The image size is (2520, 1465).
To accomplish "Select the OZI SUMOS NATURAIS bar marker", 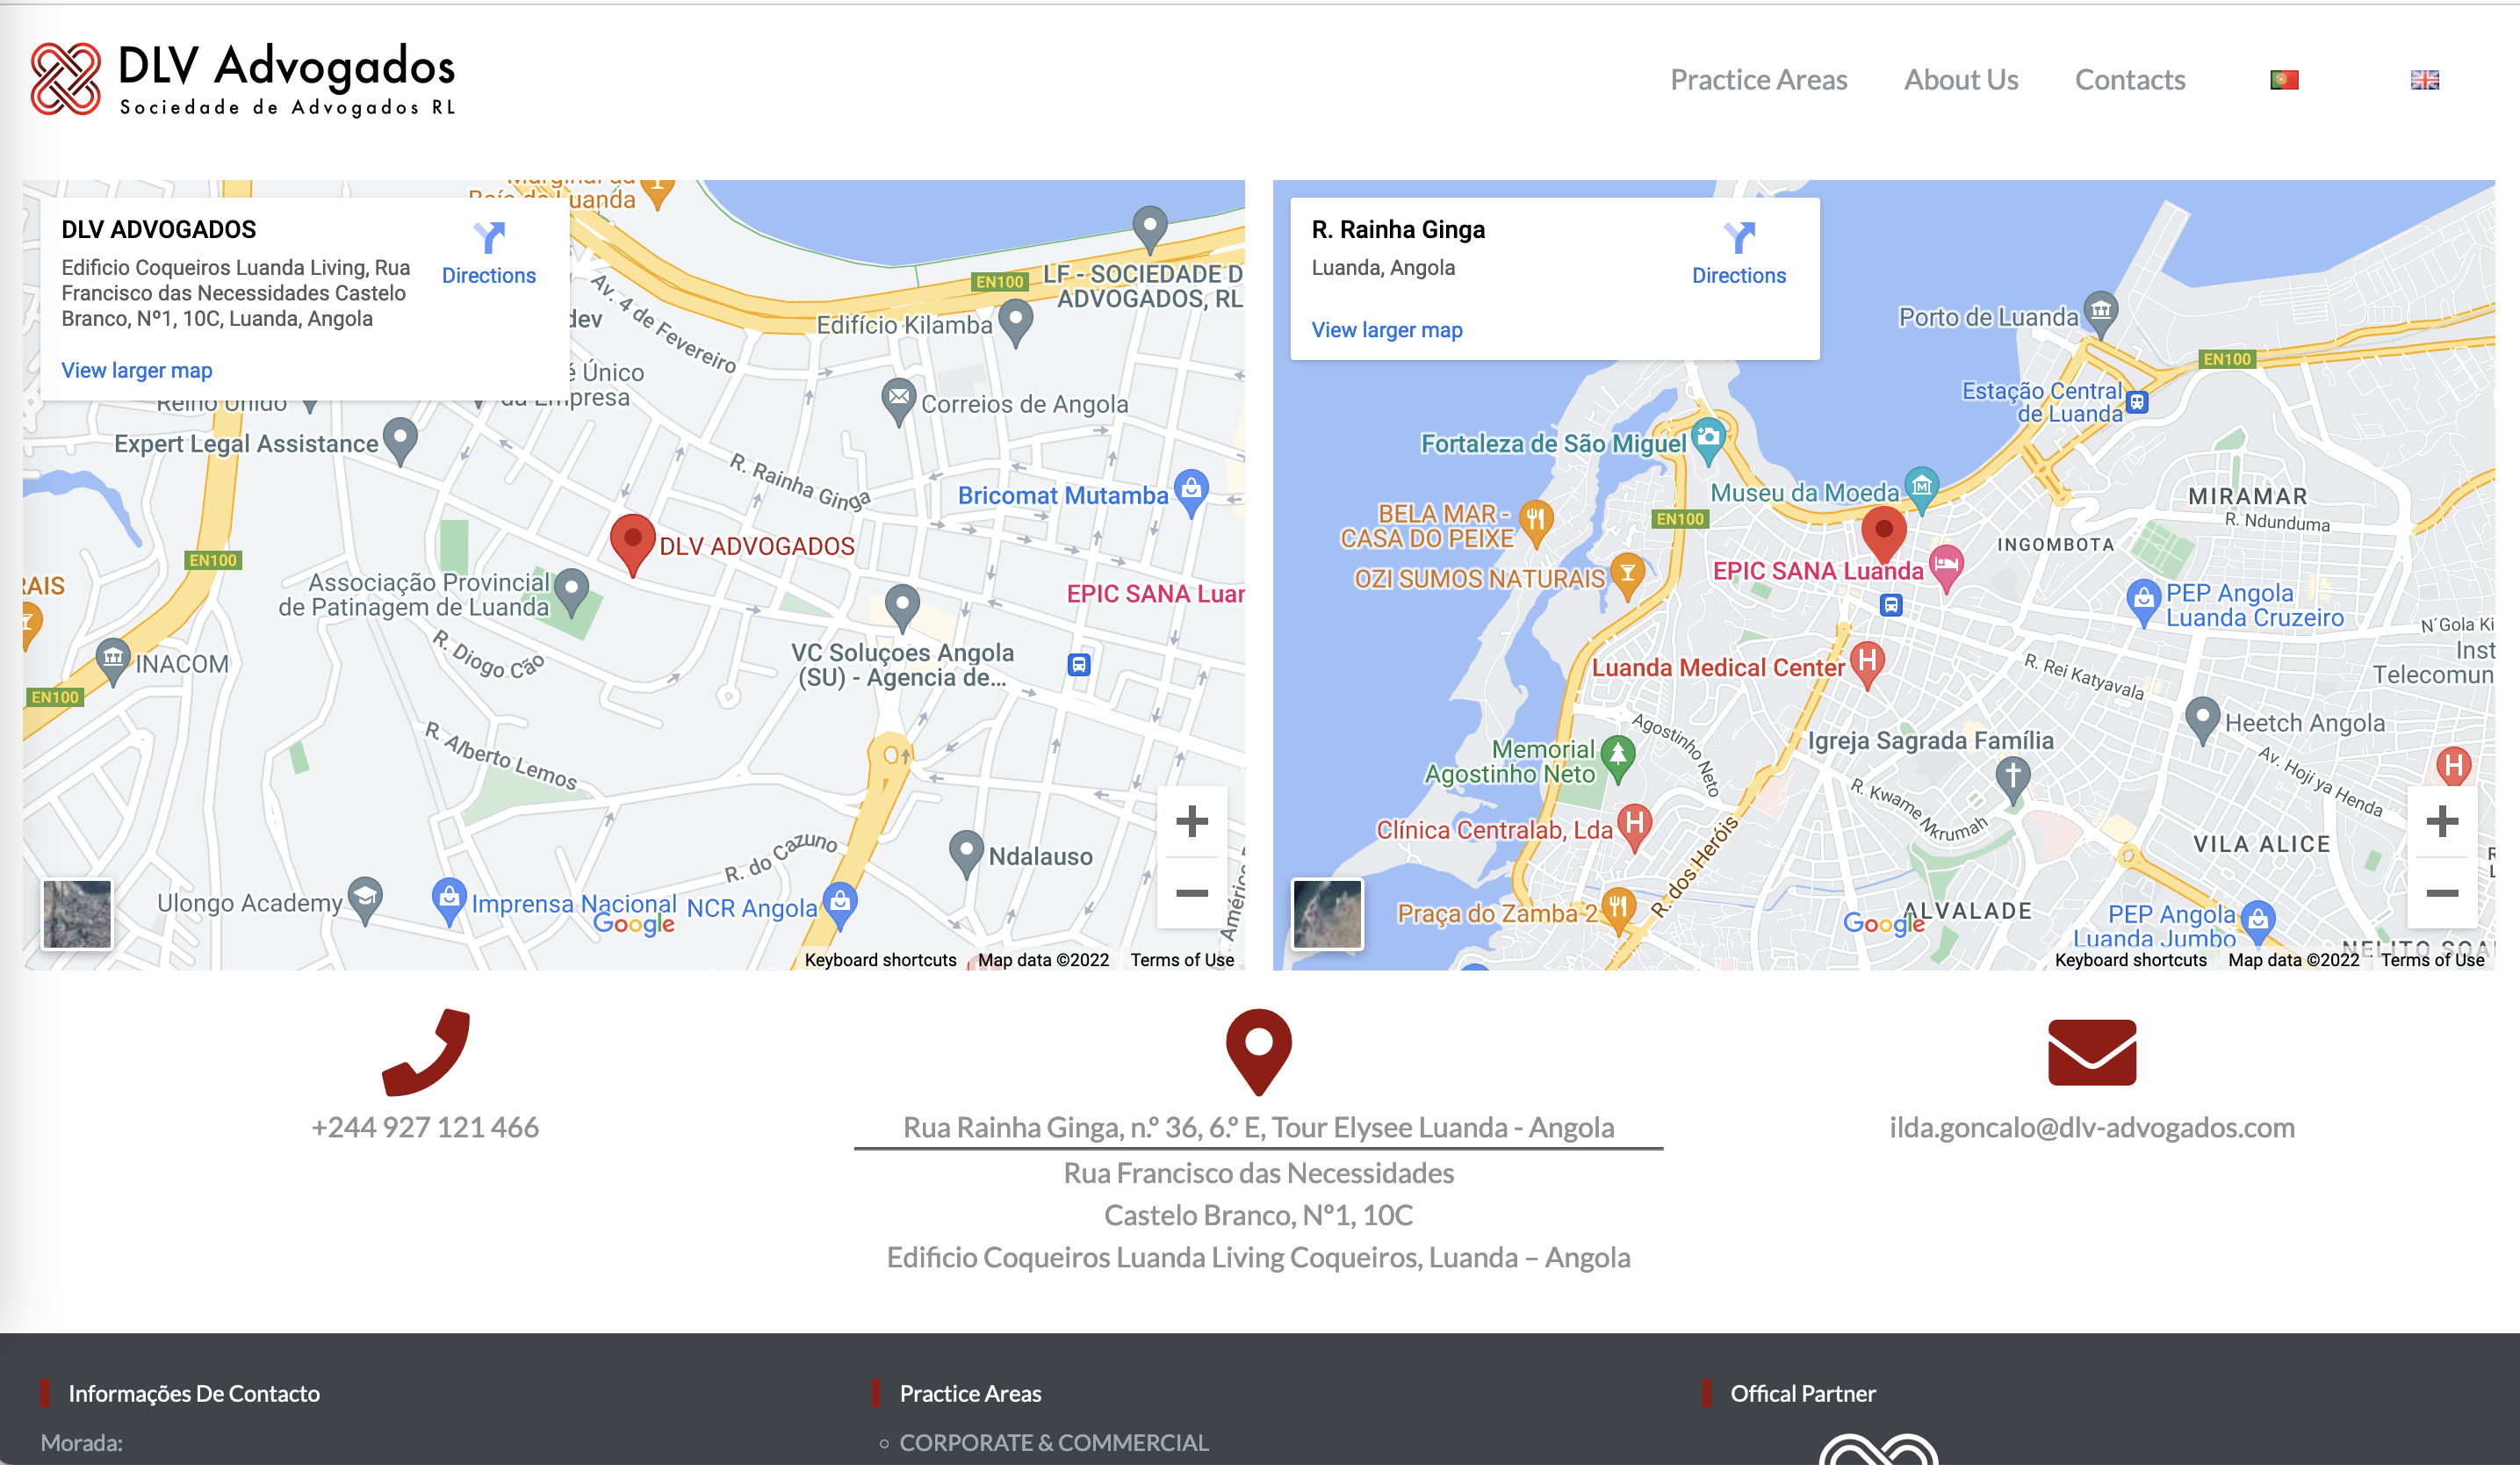I will pos(1627,578).
